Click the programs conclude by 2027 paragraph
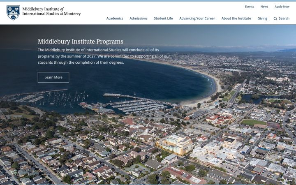 tap(104, 56)
